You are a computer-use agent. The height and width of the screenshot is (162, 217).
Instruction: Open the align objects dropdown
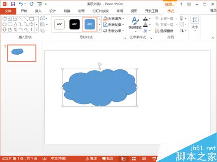click(x=183, y=19)
